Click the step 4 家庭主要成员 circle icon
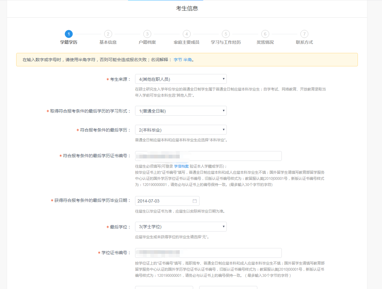Viewport: 382px width, 289px height. pyautogui.click(x=186, y=34)
